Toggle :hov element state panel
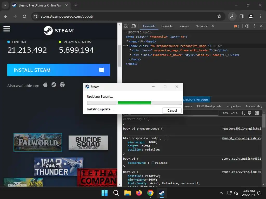Image resolution: width=266 pixels, height=199 pixels. [x=225, y=113]
